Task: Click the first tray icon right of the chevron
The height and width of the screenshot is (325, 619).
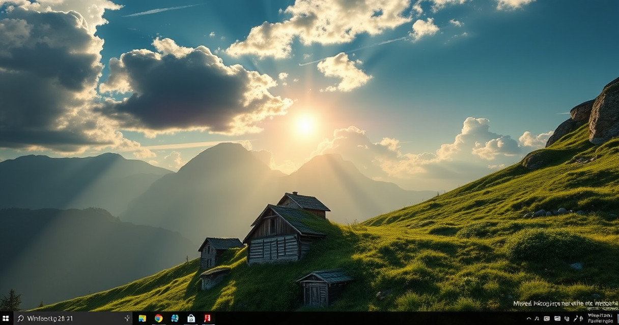Action: (x=538, y=318)
